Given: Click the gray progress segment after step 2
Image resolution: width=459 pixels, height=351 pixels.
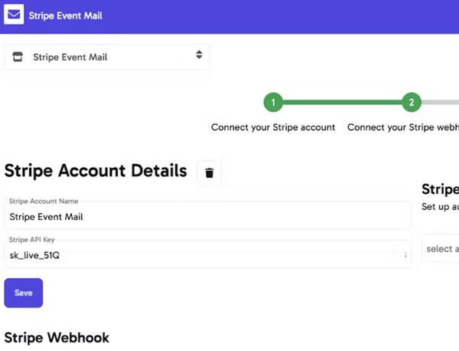Looking at the screenshot, I should click(441, 102).
